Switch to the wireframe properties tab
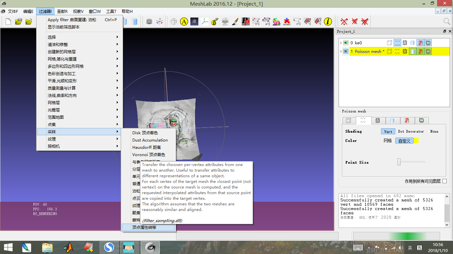 (x=378, y=121)
